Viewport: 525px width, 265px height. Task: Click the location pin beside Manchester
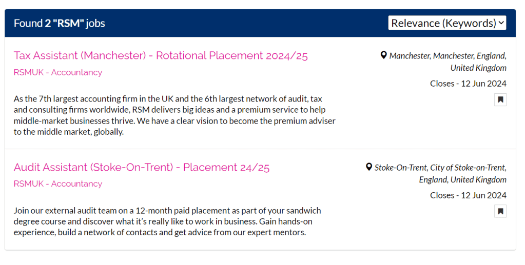click(x=383, y=55)
